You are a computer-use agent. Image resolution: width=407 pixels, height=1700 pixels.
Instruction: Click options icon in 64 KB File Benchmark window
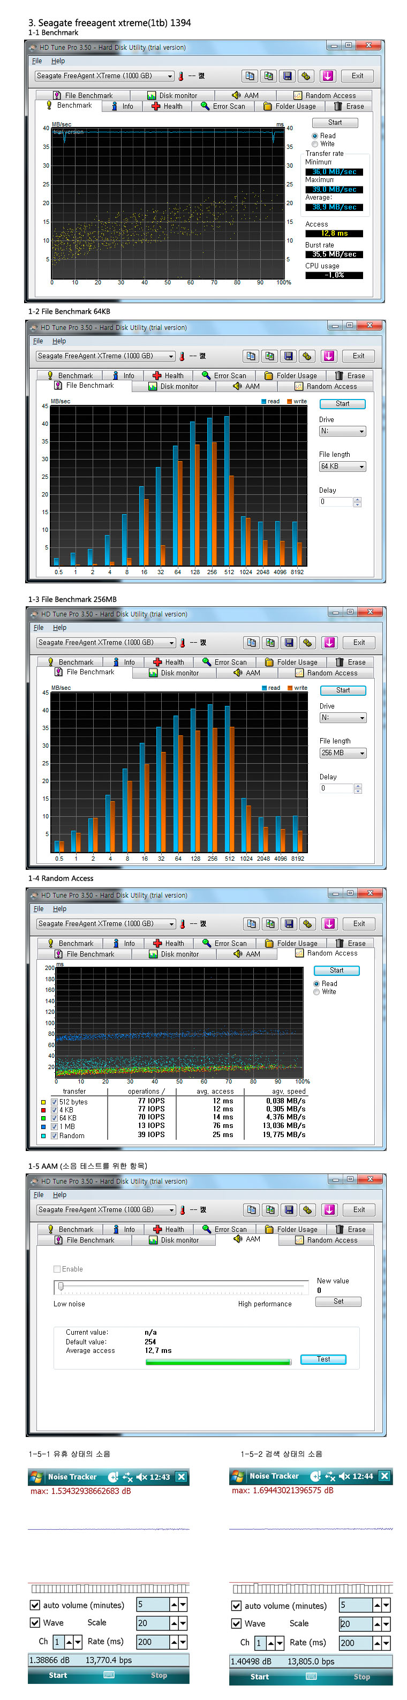pos(306,356)
